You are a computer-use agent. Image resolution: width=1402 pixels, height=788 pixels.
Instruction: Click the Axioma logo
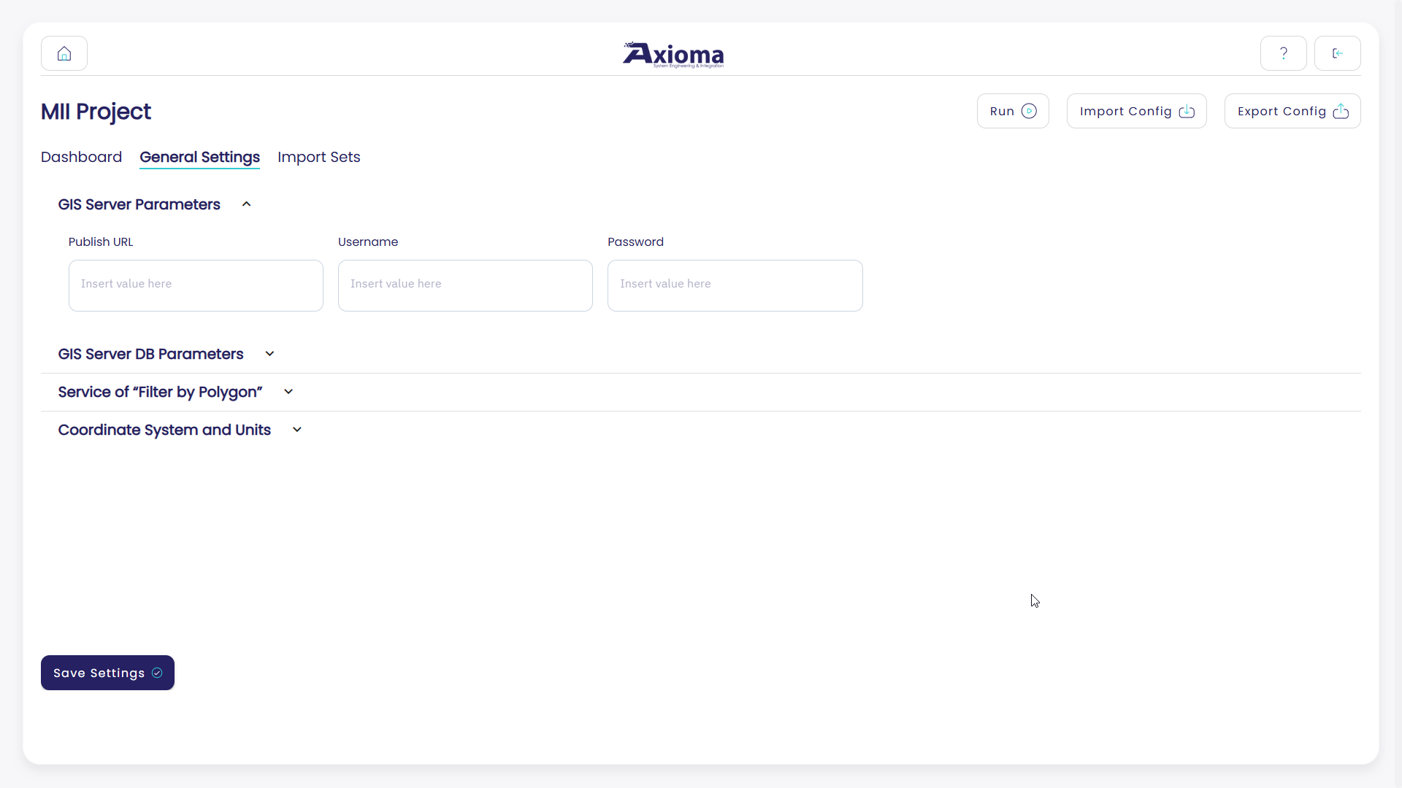(x=673, y=55)
